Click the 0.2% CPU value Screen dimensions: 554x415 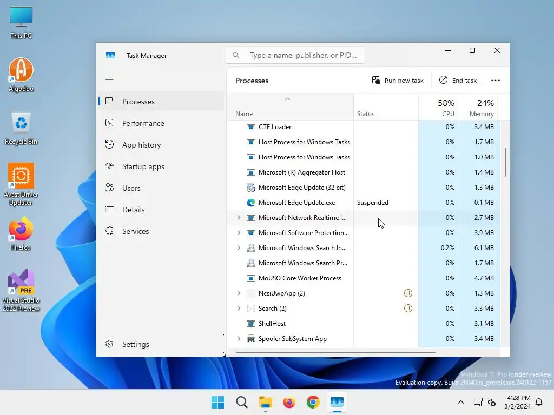(447, 248)
